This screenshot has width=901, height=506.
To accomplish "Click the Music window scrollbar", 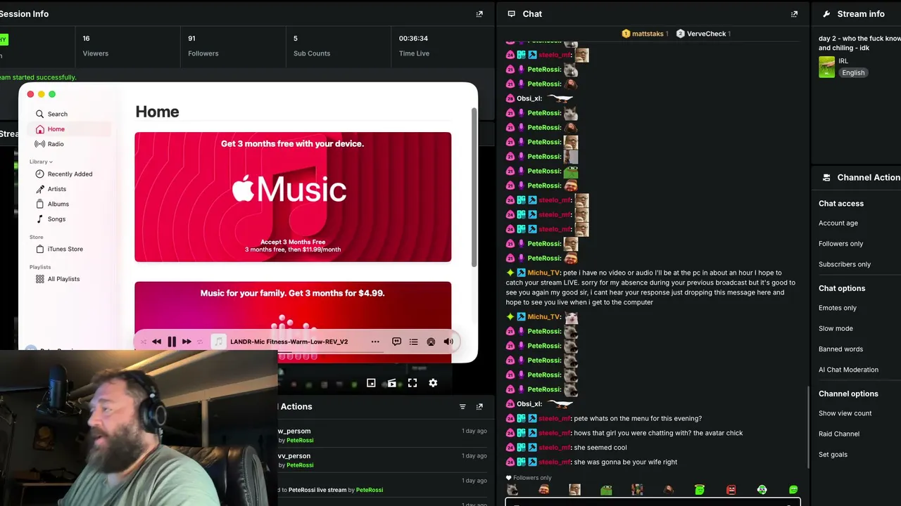I will tap(474, 186).
